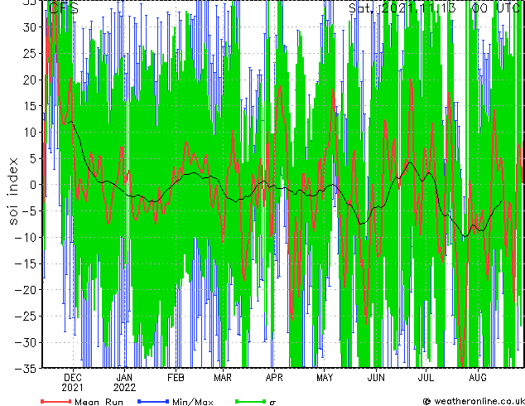The image size is (525, 406).
Task: Click the -35 y-axis value
Action: [x=26, y=369]
